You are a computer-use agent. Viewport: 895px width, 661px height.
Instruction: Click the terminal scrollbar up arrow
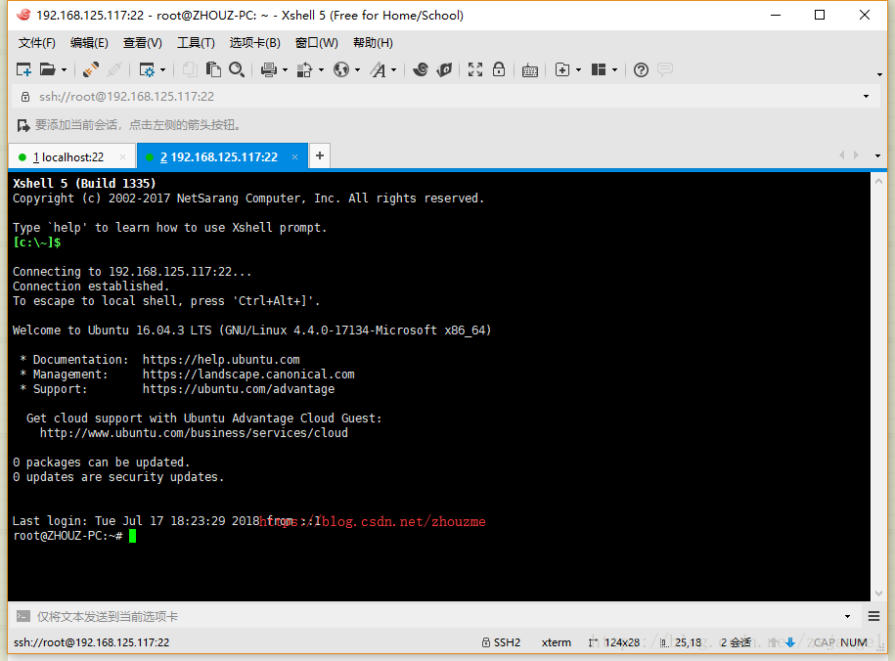click(878, 181)
